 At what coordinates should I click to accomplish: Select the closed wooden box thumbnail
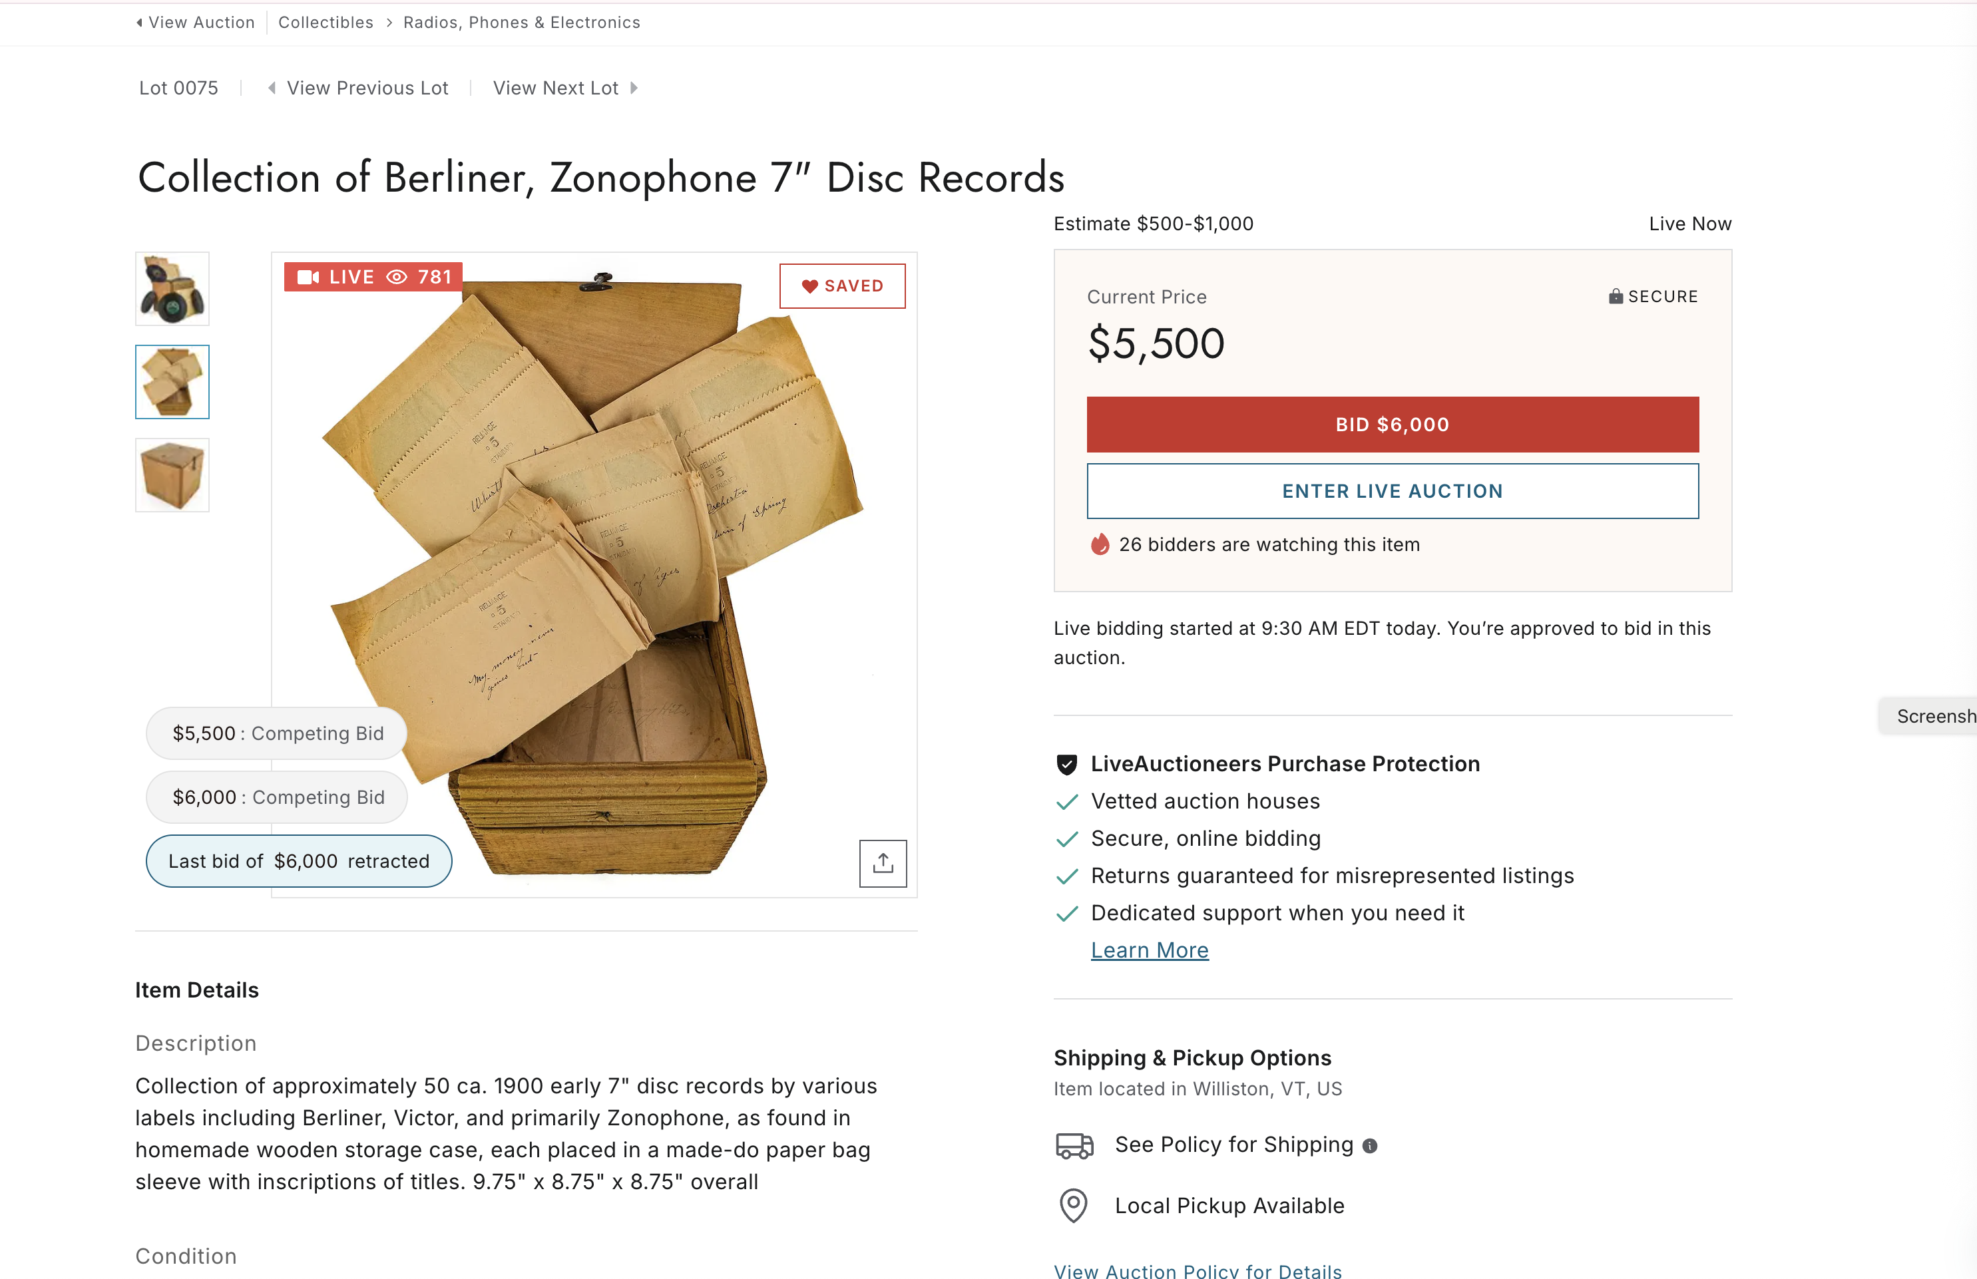tap(172, 475)
